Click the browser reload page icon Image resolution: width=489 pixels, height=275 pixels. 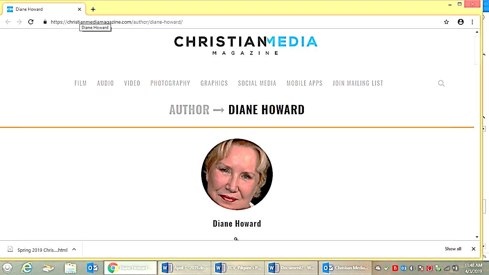pyautogui.click(x=31, y=22)
